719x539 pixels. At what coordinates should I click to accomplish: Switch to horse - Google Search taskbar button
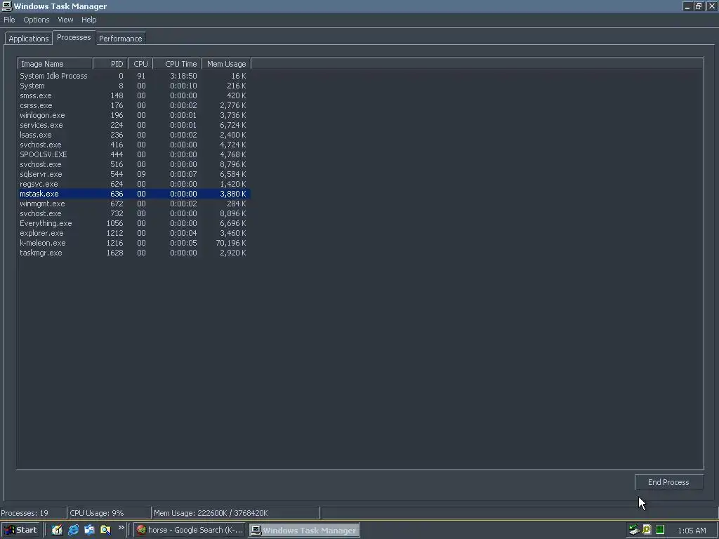pyautogui.click(x=190, y=530)
